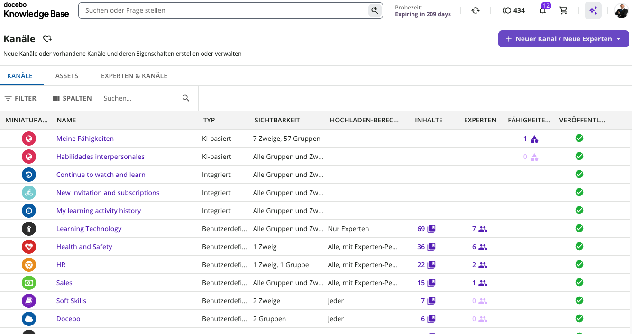The height and width of the screenshot is (334, 632).
Task: Open the 2 experts of HR channel
Action: tap(480, 265)
